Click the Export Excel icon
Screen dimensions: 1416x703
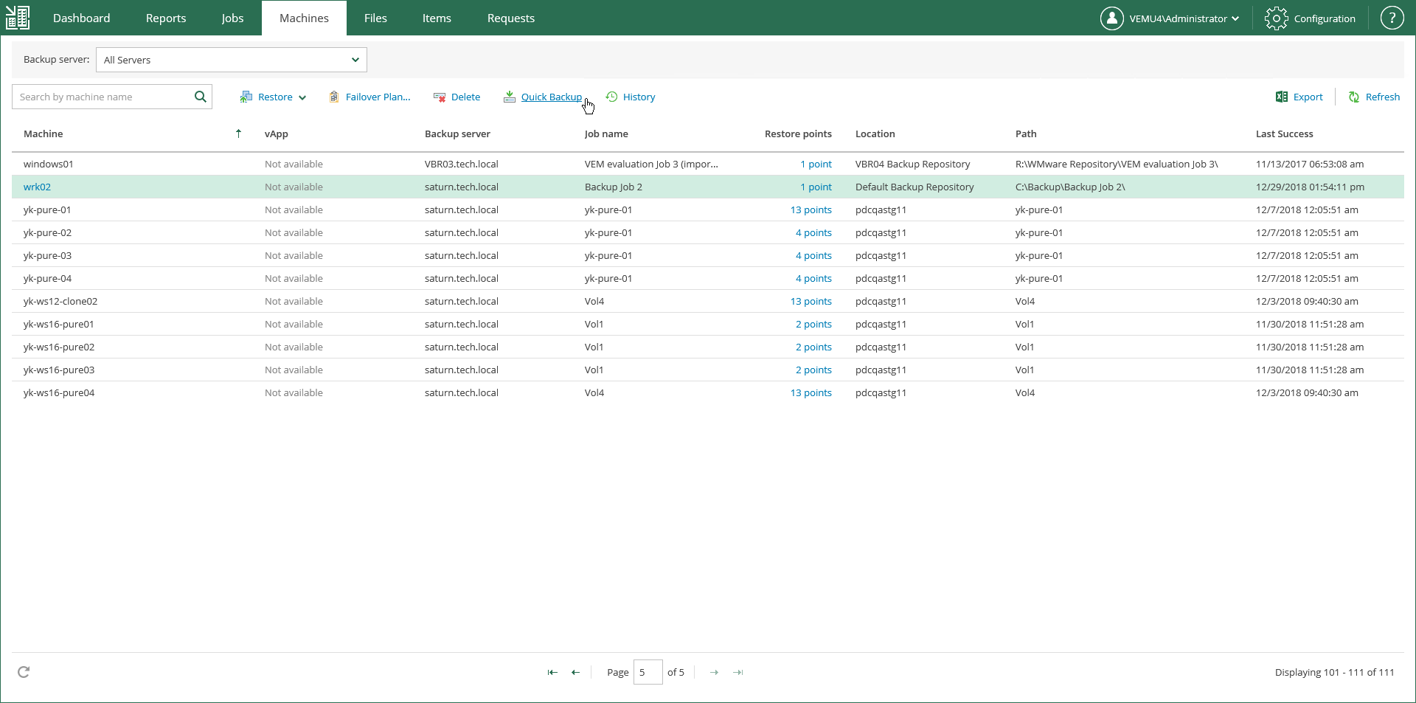(1282, 97)
